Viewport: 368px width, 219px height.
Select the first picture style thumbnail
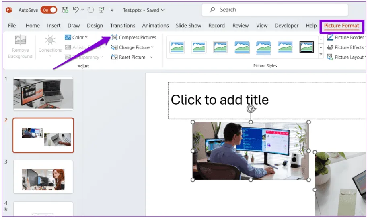[177, 47]
